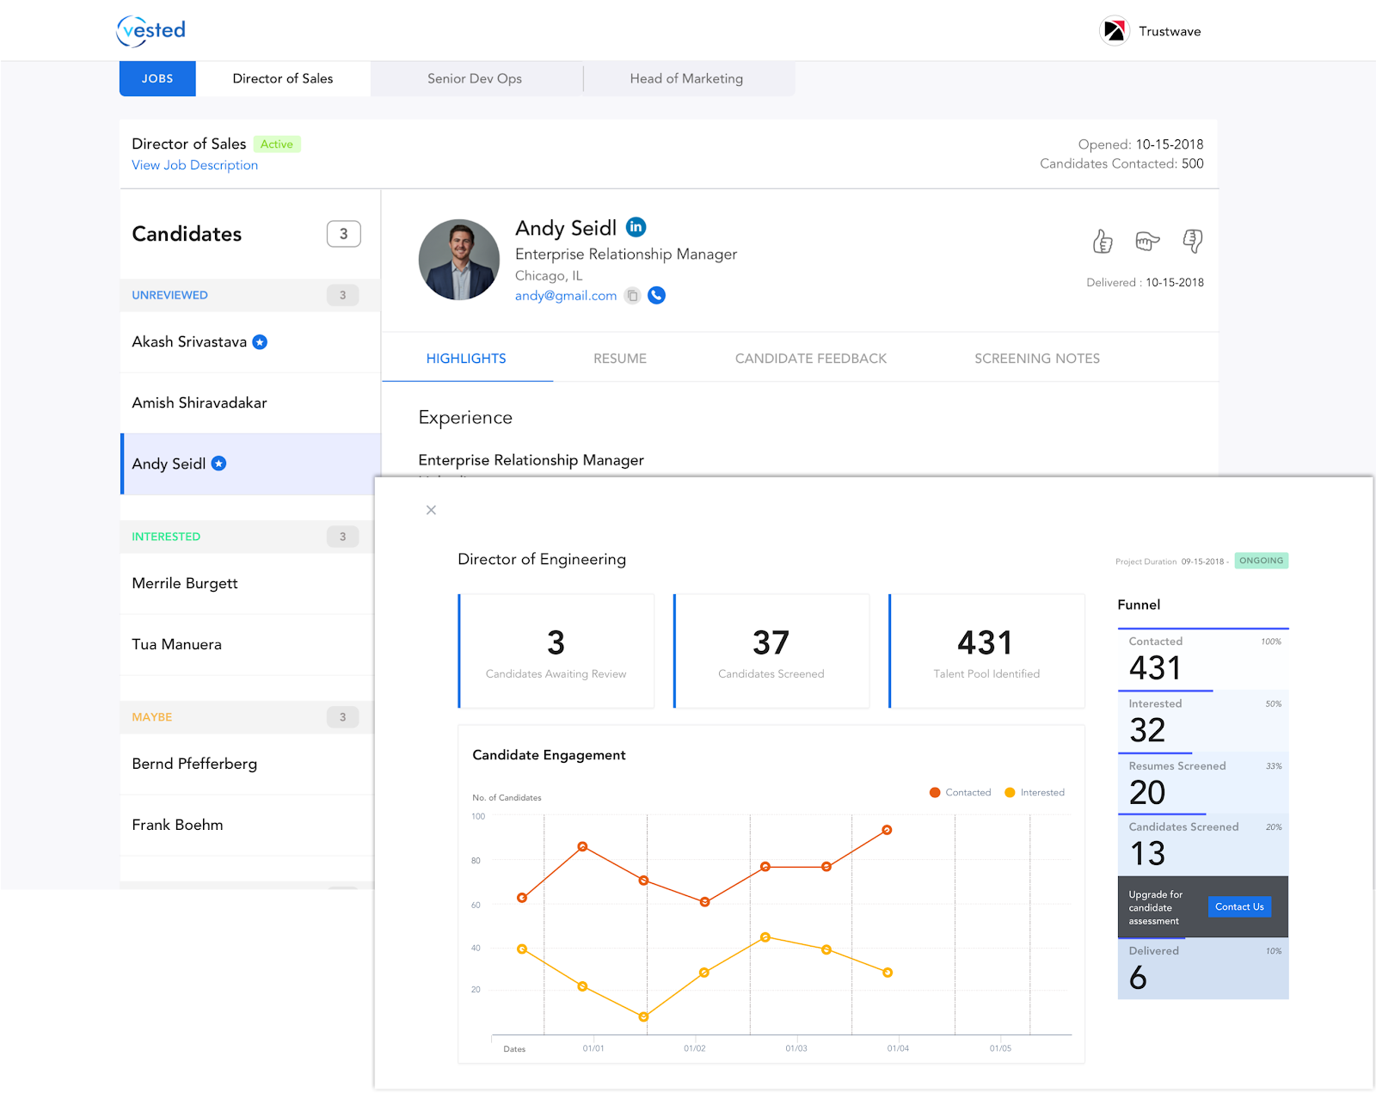Collapse the INTERESTED candidates section
Screen dimensions: 1376x1093
(x=247, y=537)
